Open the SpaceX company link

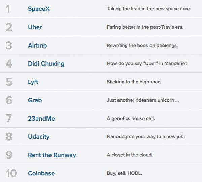[x=39, y=9]
